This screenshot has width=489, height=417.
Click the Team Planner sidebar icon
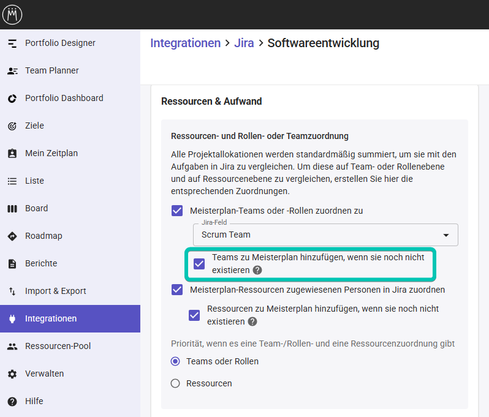pos(12,71)
